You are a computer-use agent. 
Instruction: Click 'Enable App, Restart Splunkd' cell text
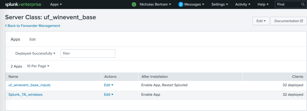tap(164, 85)
